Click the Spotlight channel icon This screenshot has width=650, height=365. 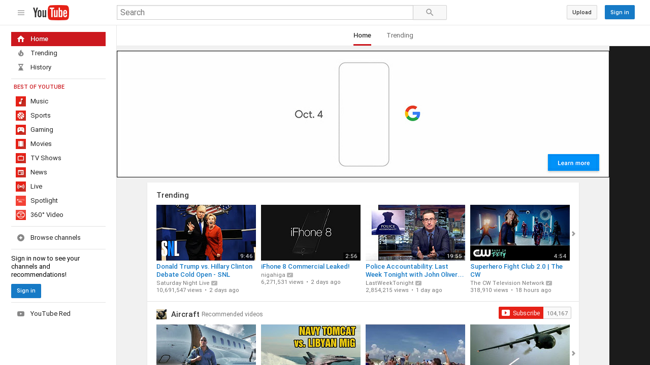(x=21, y=201)
